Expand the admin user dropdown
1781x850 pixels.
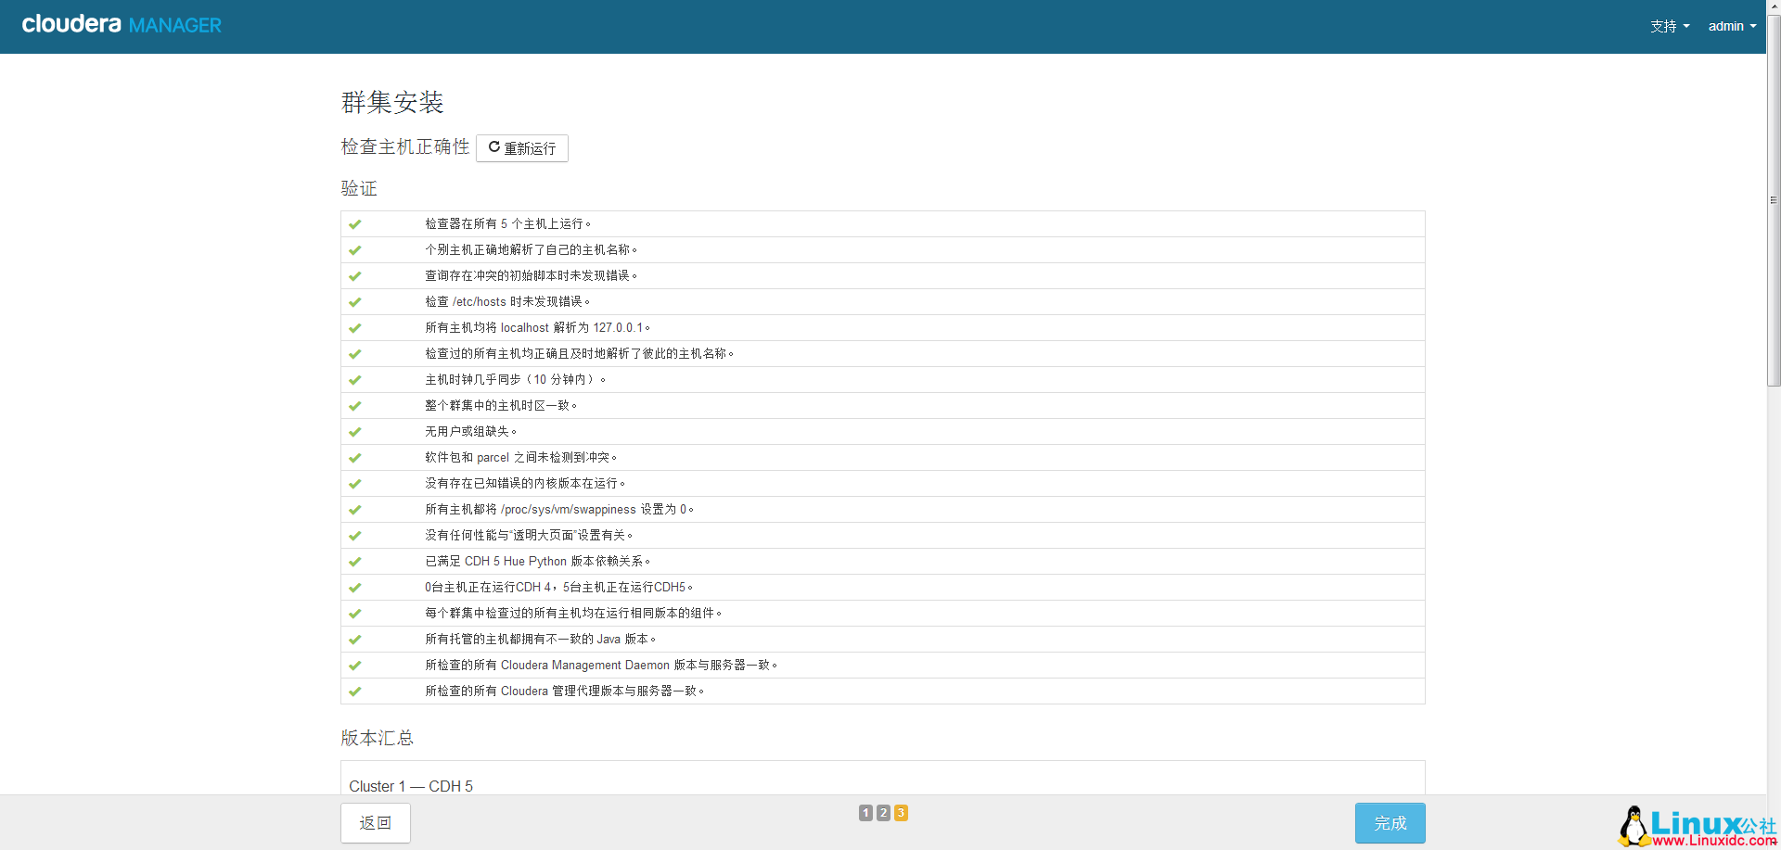[1731, 26]
